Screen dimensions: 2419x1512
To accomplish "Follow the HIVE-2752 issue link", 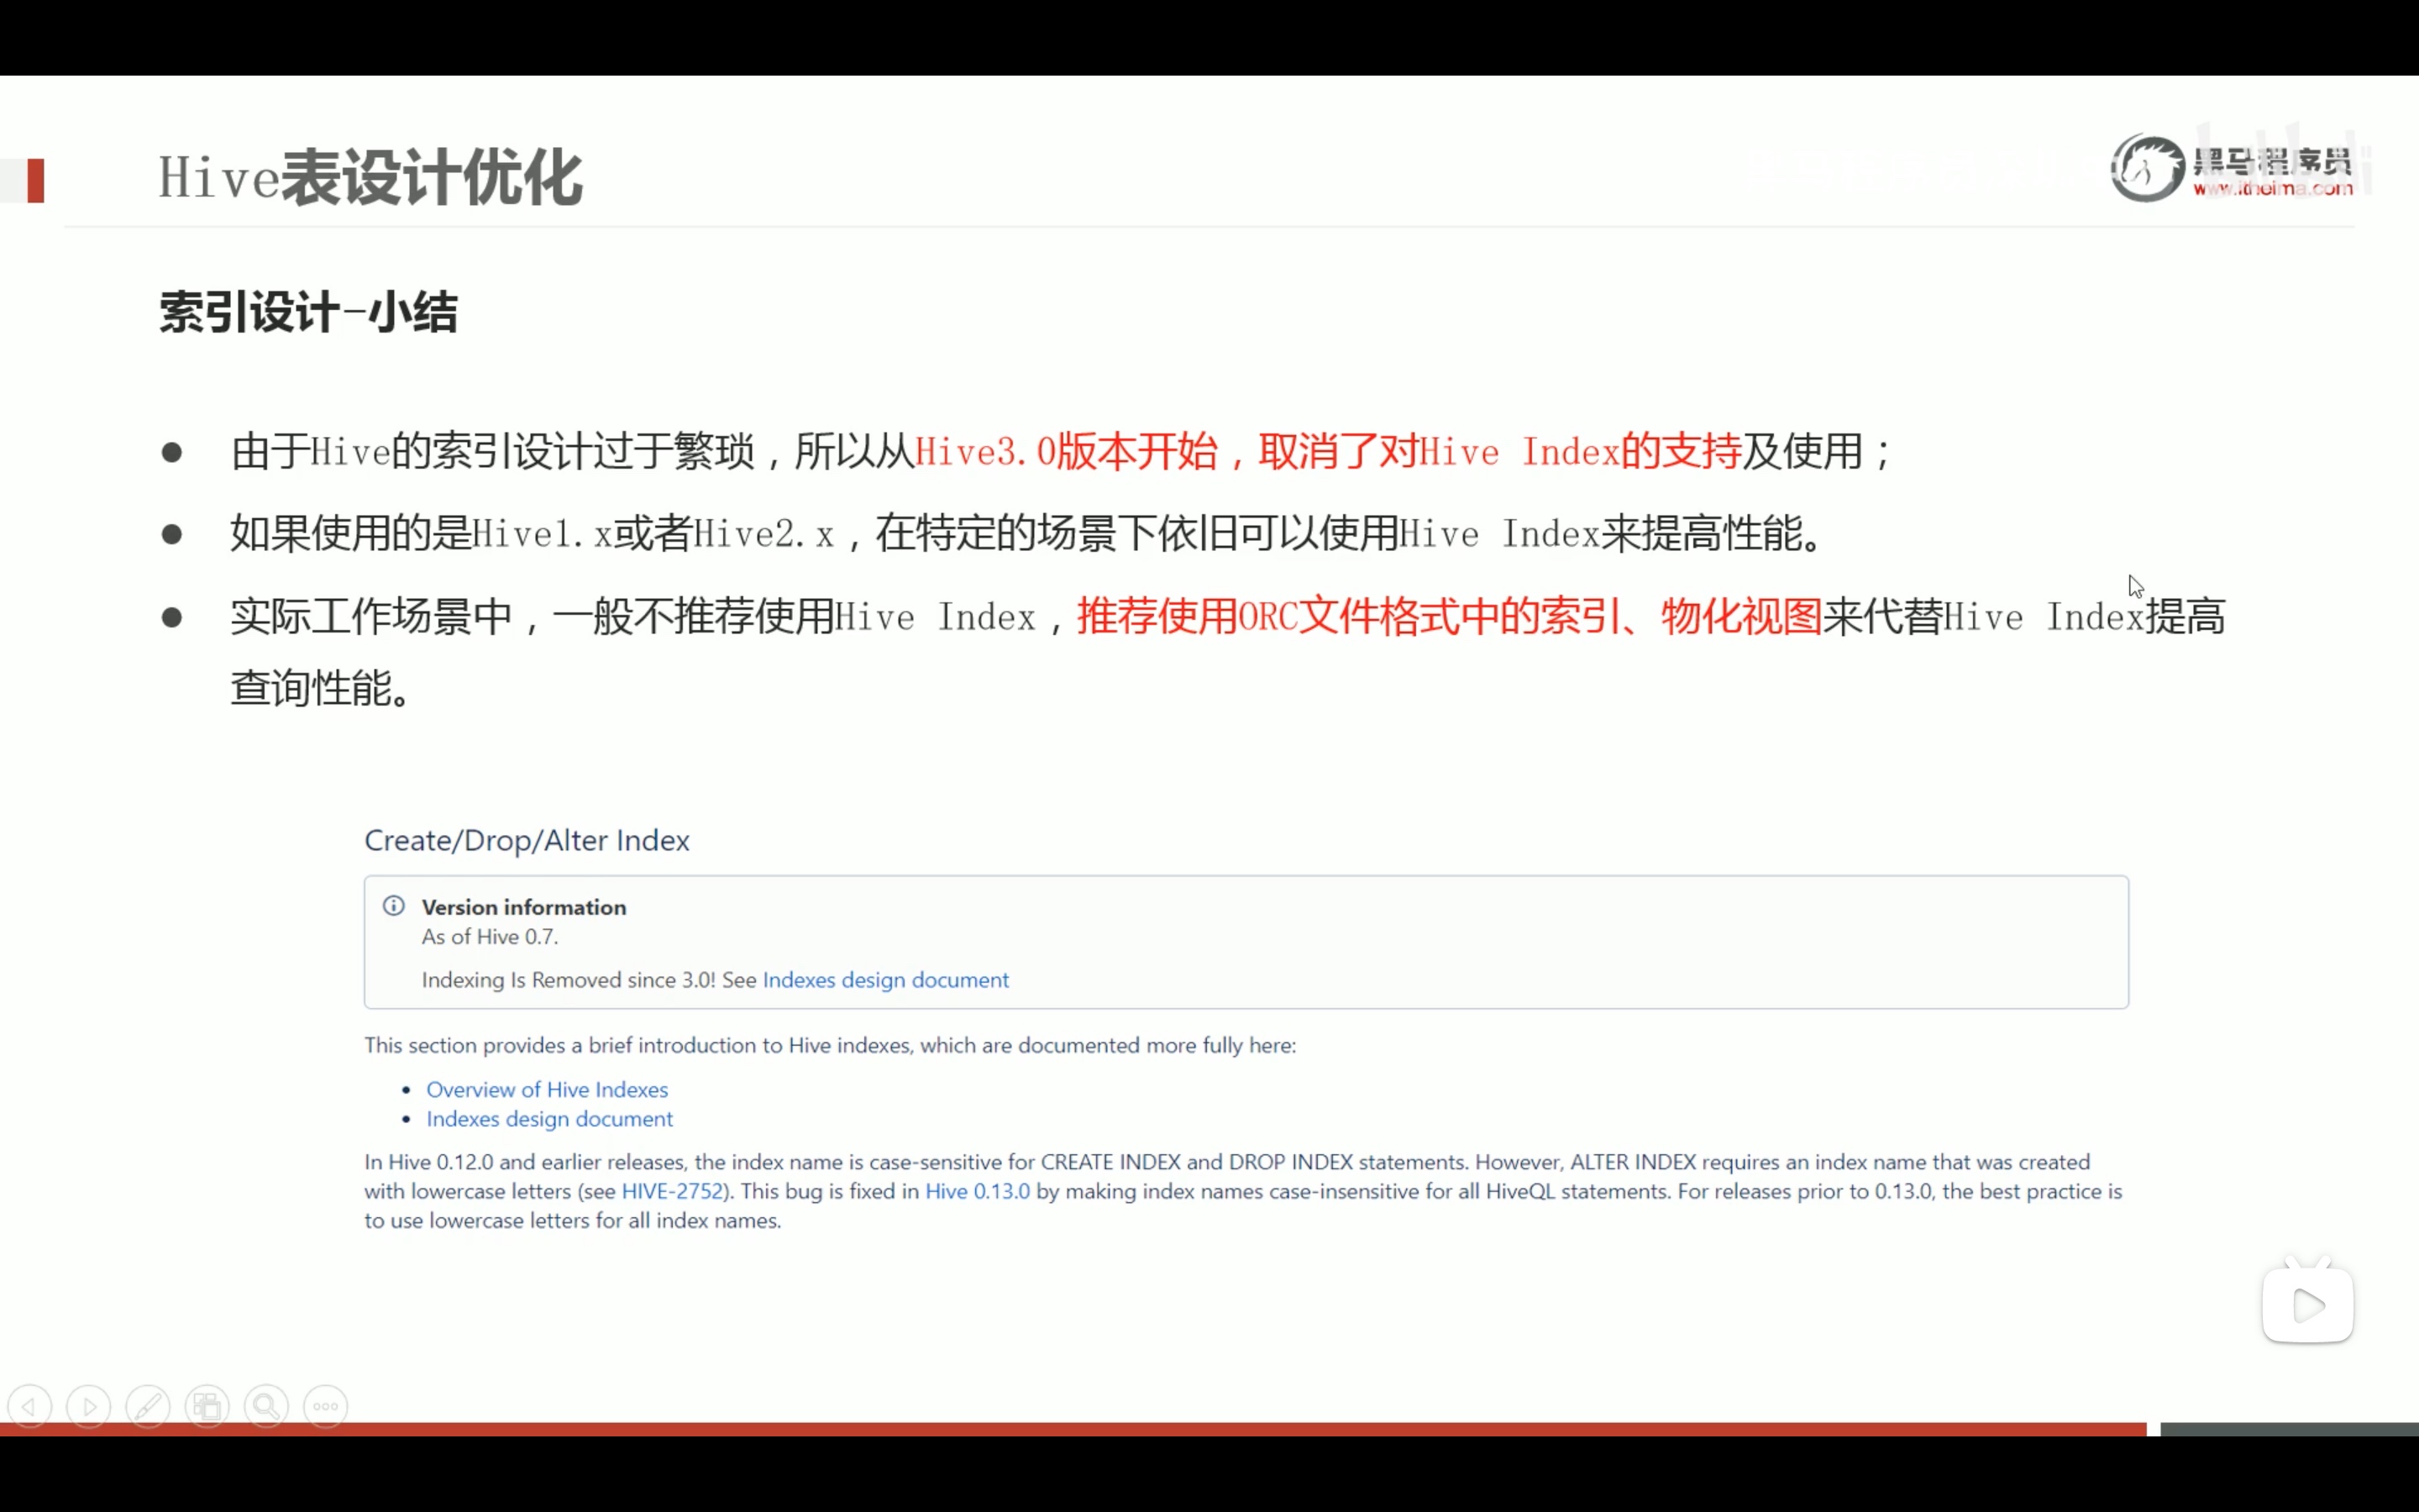I will (672, 1191).
